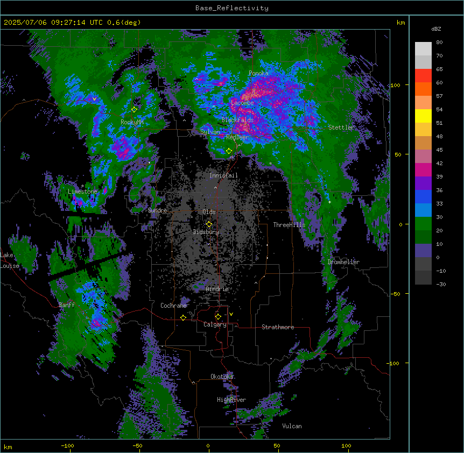The height and width of the screenshot is (453, 464).
Task: Click the Didsbury city label
Action: (206, 232)
